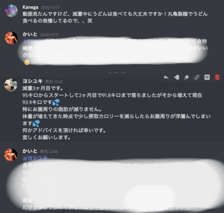Click かいと username at 12:44

[30, 151]
